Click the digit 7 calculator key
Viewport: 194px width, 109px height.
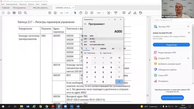click(95, 68)
